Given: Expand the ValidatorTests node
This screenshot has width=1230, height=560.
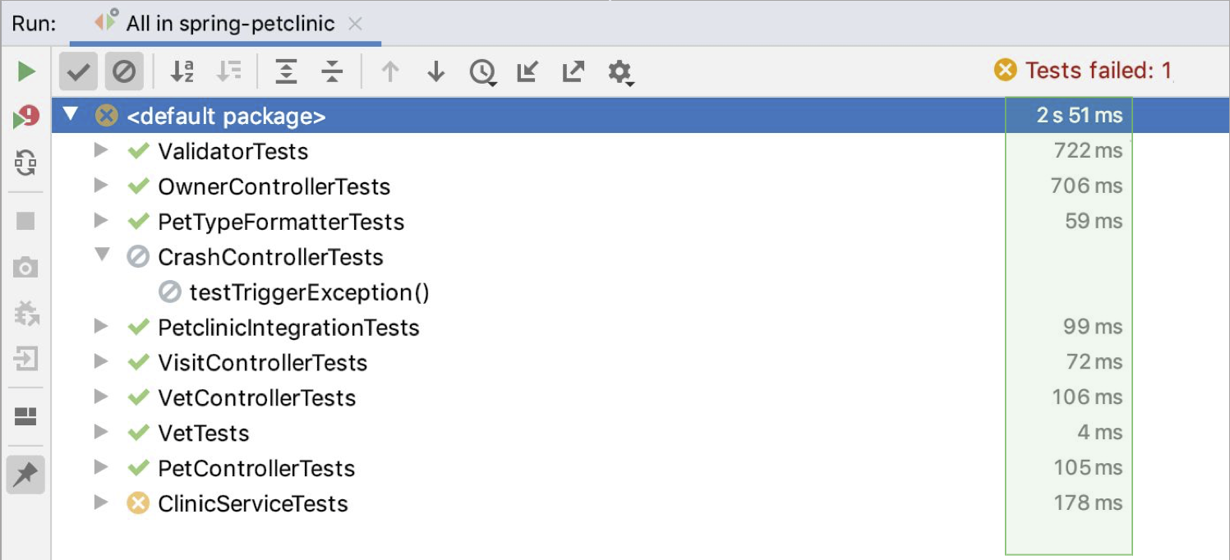Looking at the screenshot, I should 99,151.
